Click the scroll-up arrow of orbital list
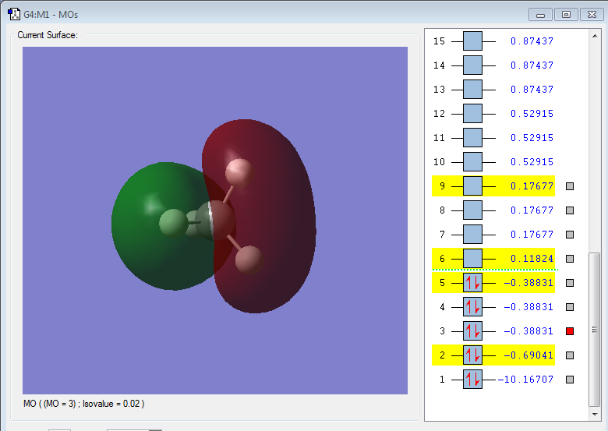Viewport: 608px width, 431px height. [595, 36]
